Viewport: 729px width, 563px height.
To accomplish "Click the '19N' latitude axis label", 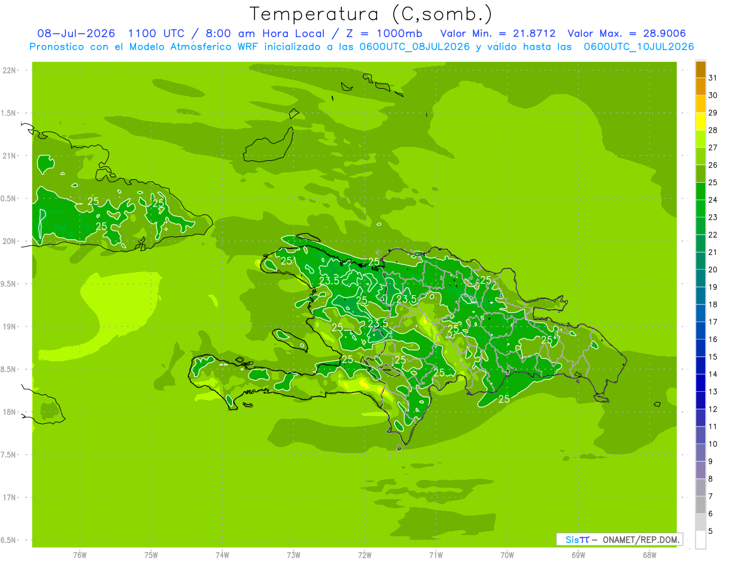I will click(x=10, y=327).
